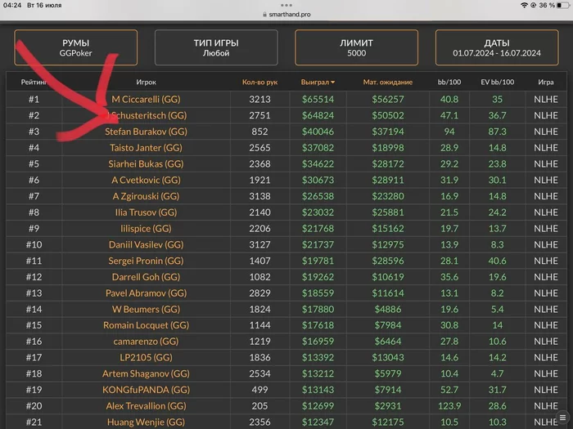
Task: Click hands count 852
Action: [259, 132]
